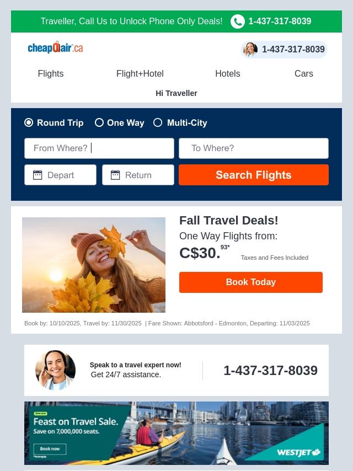Click the WestJet logo on the banner
The width and height of the screenshot is (353, 471).
(298, 452)
